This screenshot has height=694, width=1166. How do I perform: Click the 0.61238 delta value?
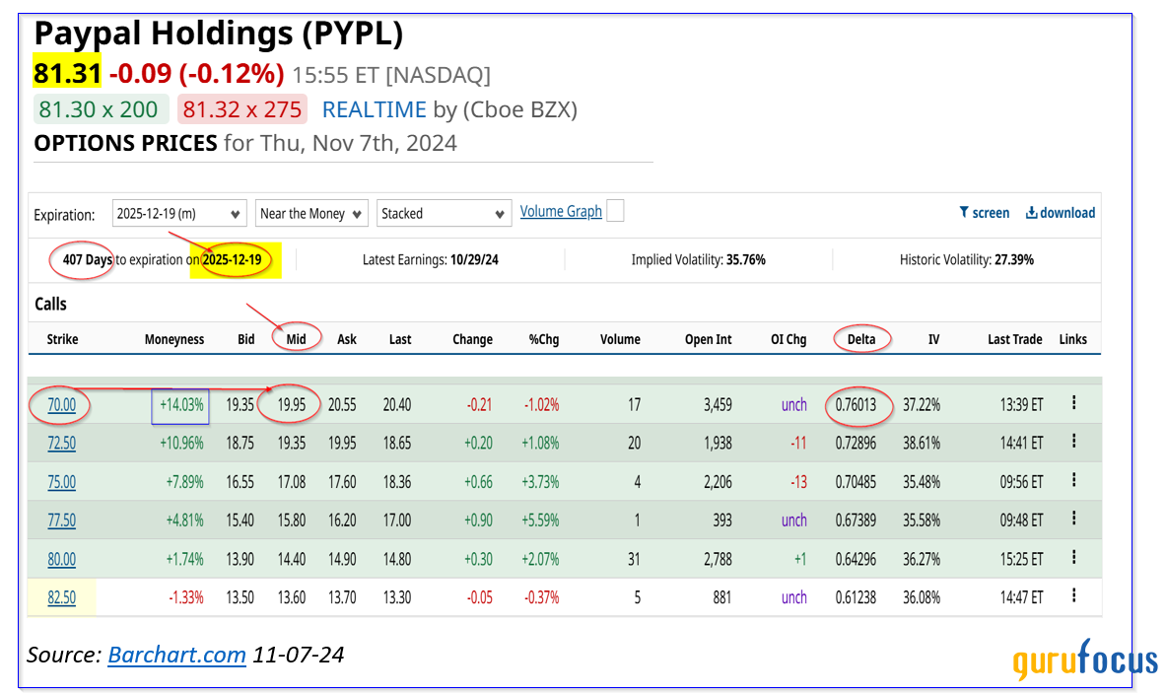click(856, 597)
